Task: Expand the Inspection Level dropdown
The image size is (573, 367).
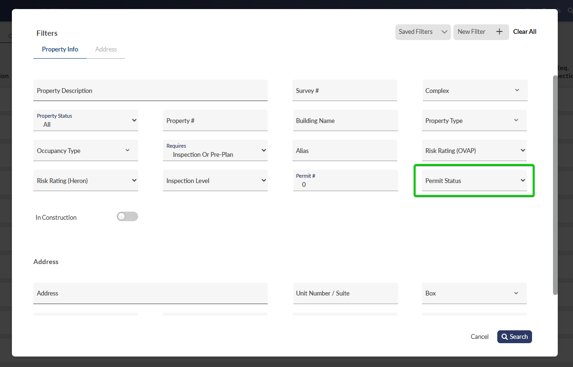Action: (x=215, y=181)
